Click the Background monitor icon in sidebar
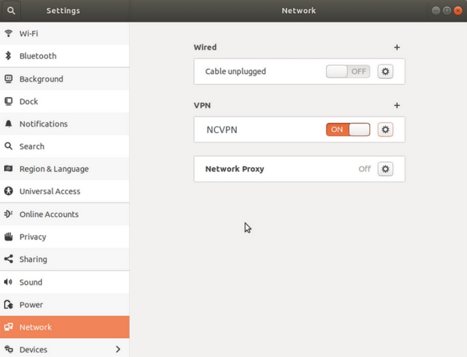This screenshot has width=467, height=357. click(8, 79)
